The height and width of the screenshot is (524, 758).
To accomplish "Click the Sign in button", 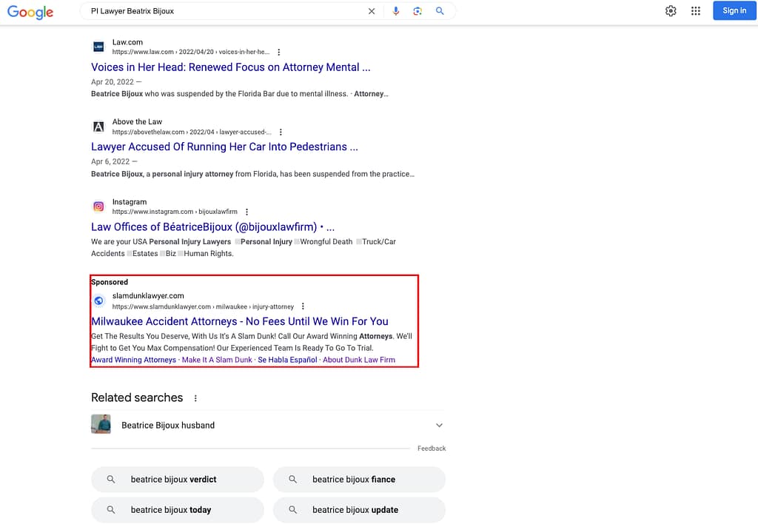I will (x=734, y=10).
